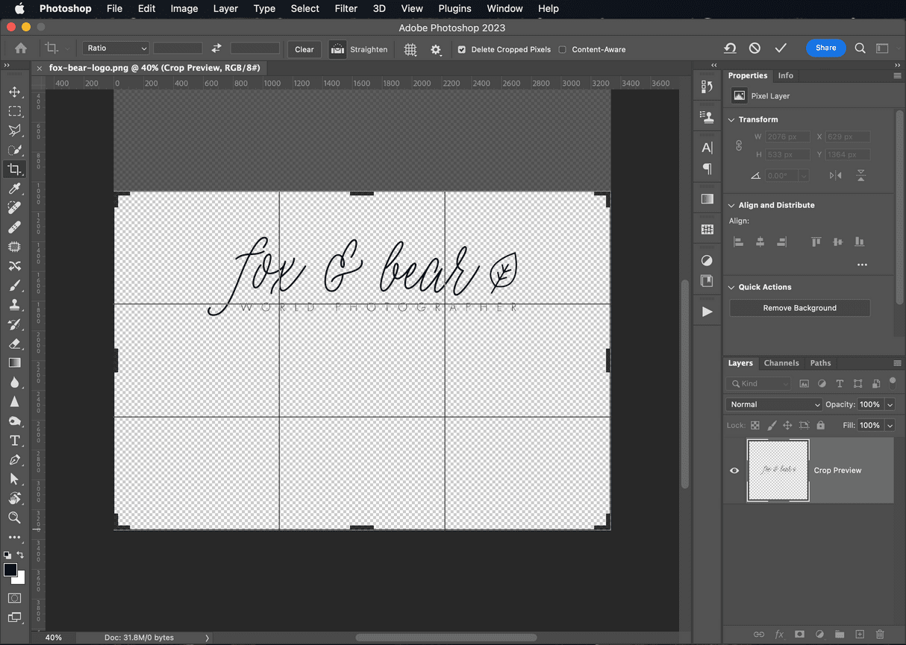This screenshot has width=906, height=645.
Task: Open the Straighten tool in the crop options
Action: [359, 49]
